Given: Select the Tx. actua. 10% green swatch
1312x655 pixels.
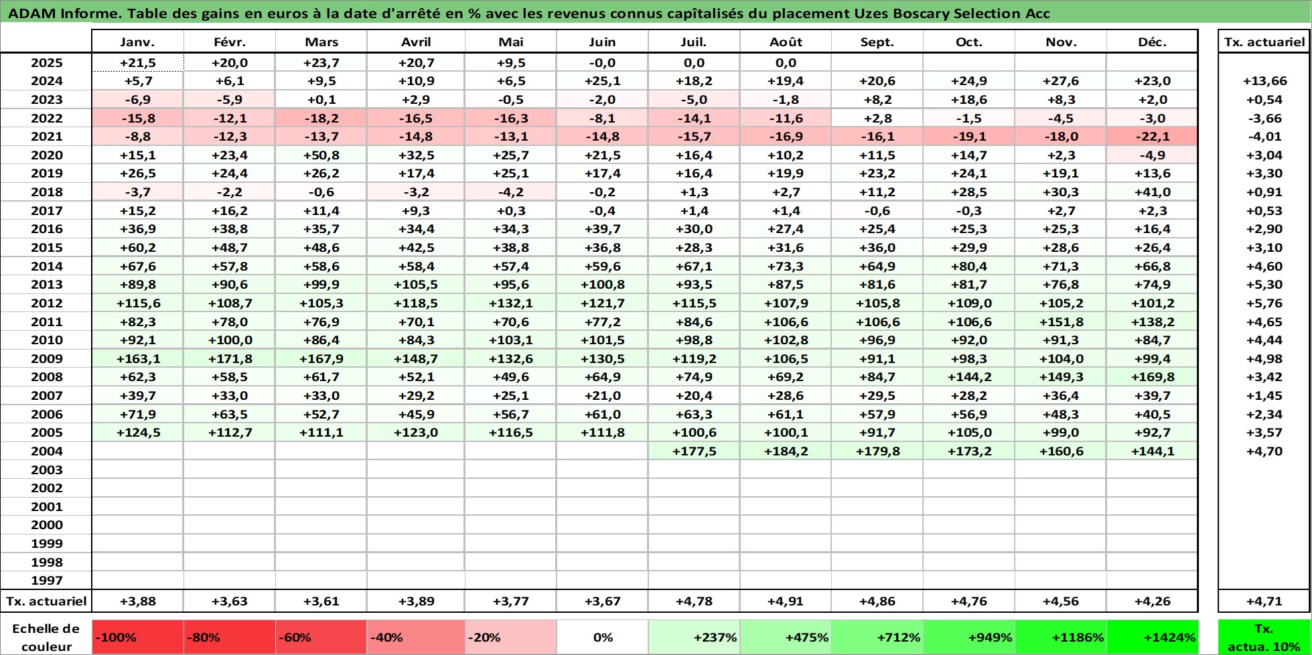Looking at the screenshot, I should click(x=1264, y=637).
